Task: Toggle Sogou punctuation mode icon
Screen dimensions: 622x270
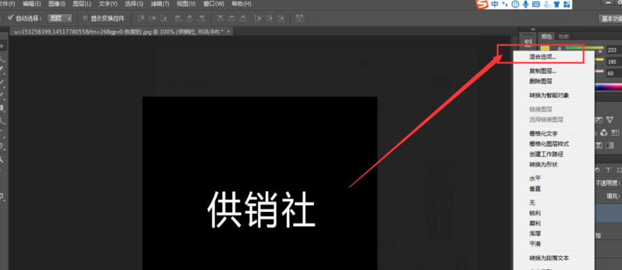Action: coord(505,4)
